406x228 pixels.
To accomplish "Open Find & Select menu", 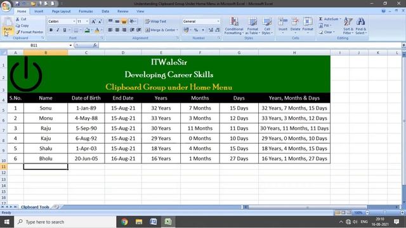I will click(361, 26).
